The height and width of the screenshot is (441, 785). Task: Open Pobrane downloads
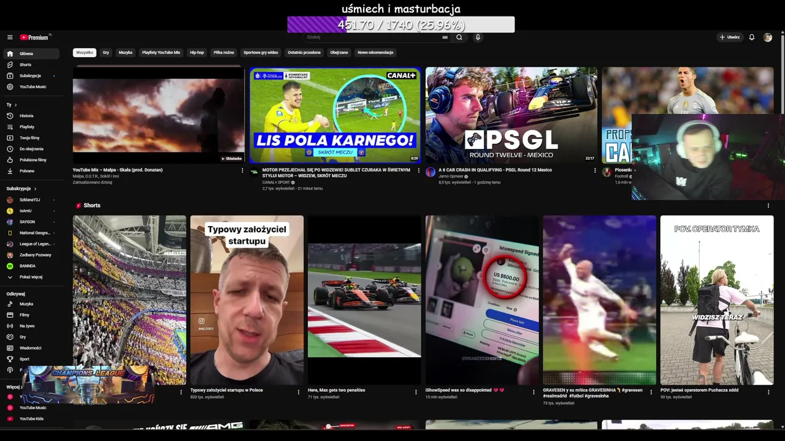(33, 171)
